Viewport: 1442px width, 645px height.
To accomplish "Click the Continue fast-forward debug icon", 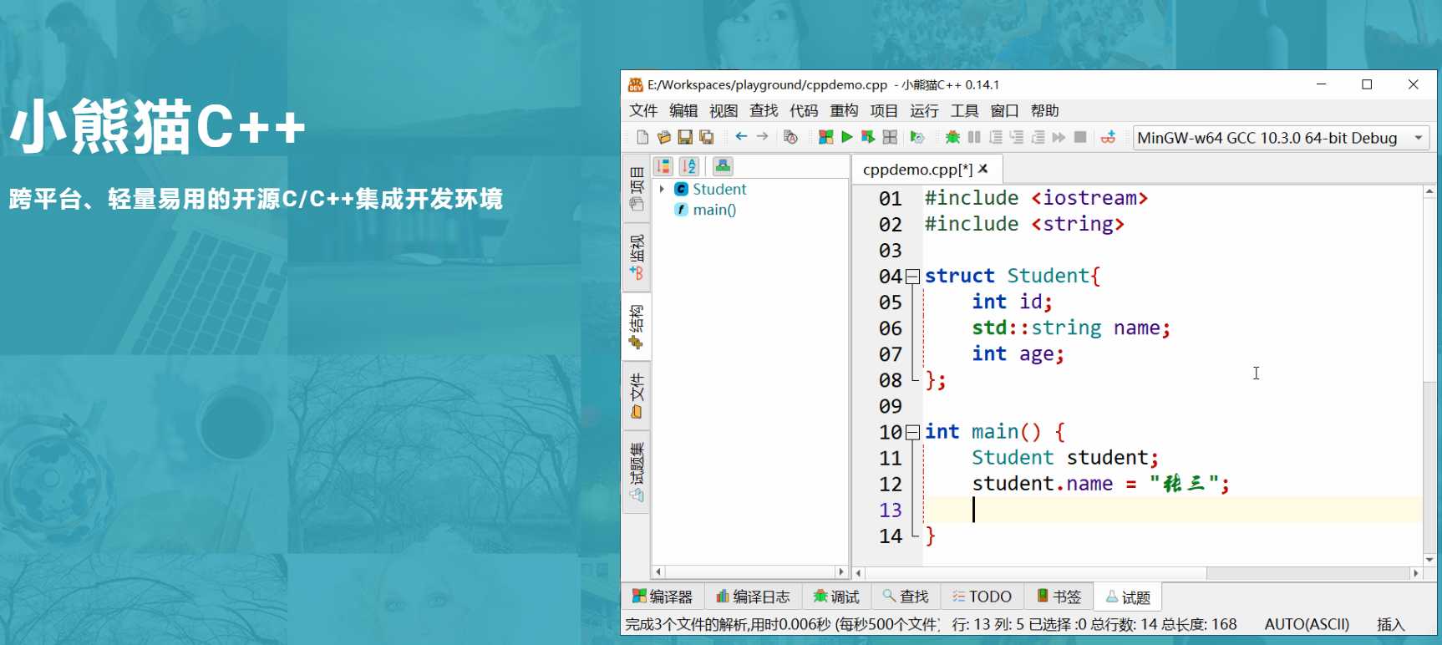I will [x=1059, y=137].
